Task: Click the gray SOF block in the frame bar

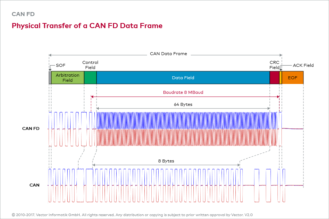Action: pos(50,78)
